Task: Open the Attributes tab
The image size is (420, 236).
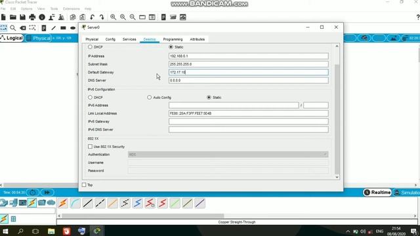Action: (x=198, y=39)
